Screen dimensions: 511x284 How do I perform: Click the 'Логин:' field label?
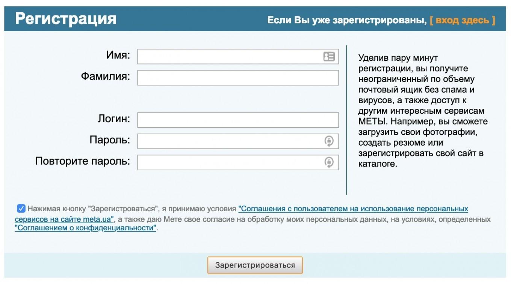[114, 119]
